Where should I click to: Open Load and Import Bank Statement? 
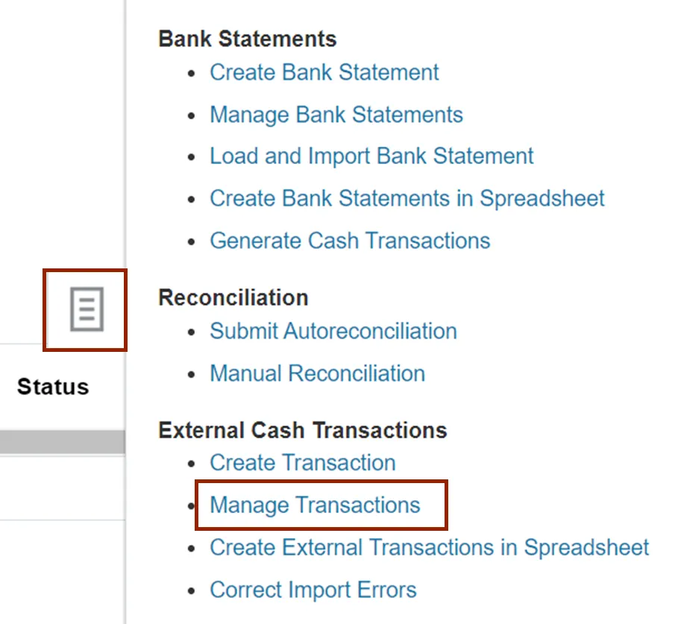(x=371, y=157)
